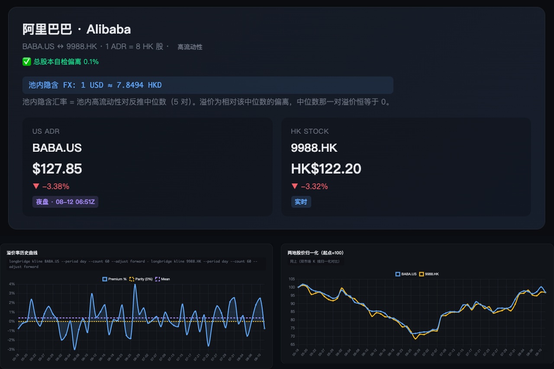The height and width of the screenshot is (369, 554).
Task: Click the 1% y-axis label
Action: coord(12,312)
